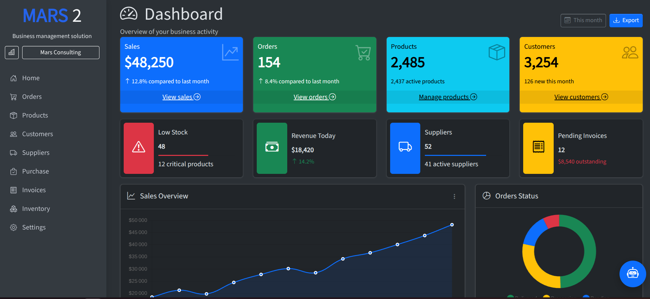Click the Inventory boxes icon in sidebar
The height and width of the screenshot is (299, 650).
point(14,209)
